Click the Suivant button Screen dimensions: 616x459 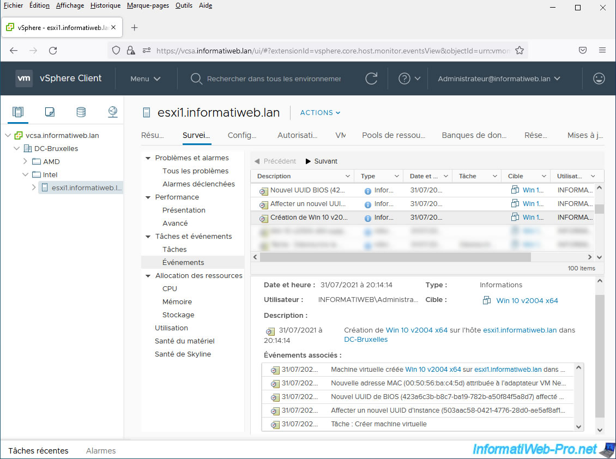(x=322, y=161)
